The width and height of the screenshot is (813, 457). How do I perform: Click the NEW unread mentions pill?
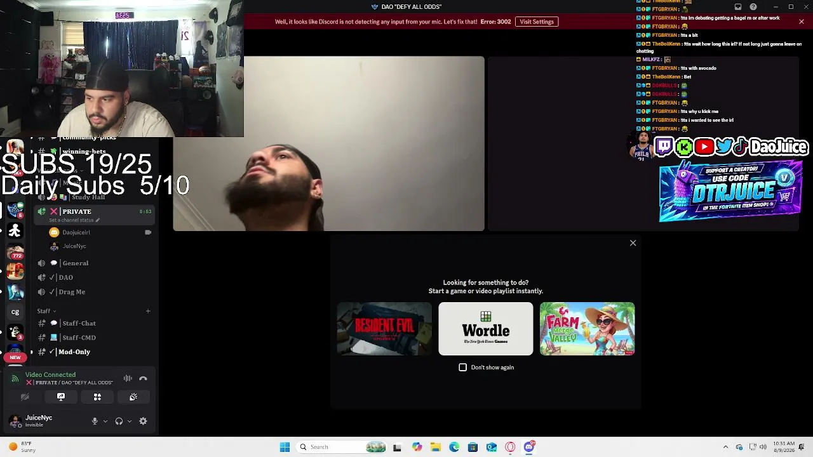click(x=15, y=357)
